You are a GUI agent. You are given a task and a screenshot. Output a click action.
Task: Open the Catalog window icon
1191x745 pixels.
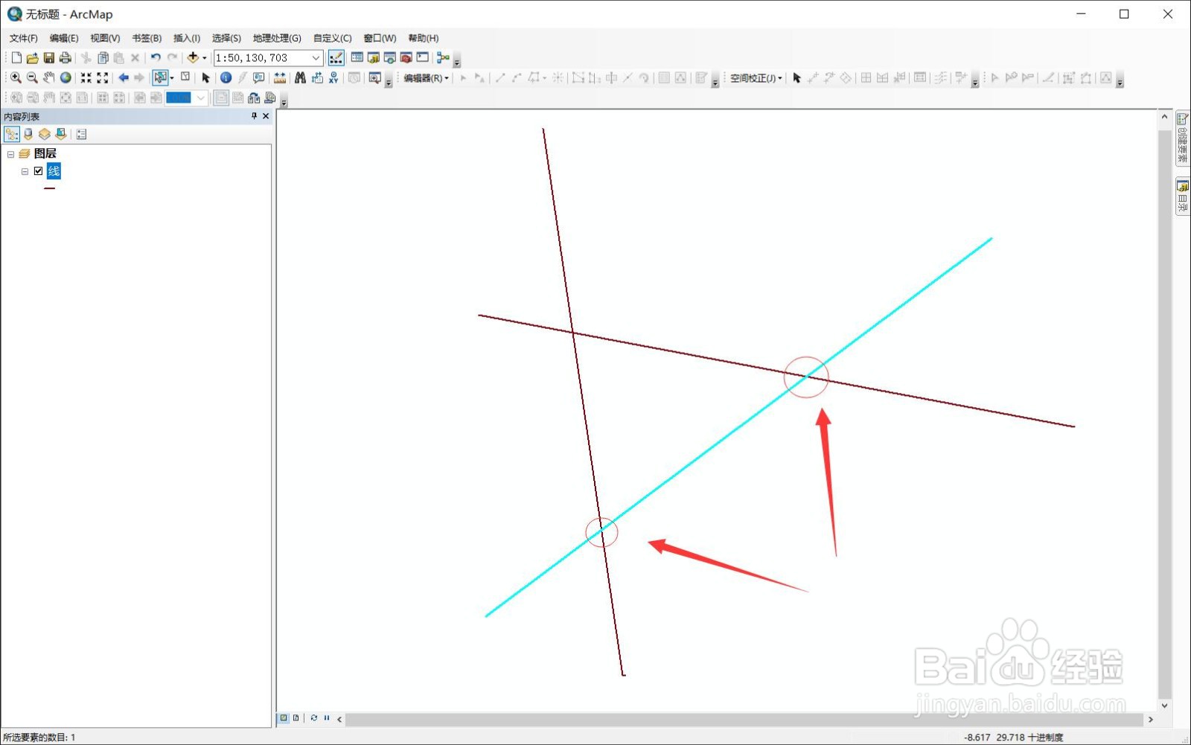(374, 58)
